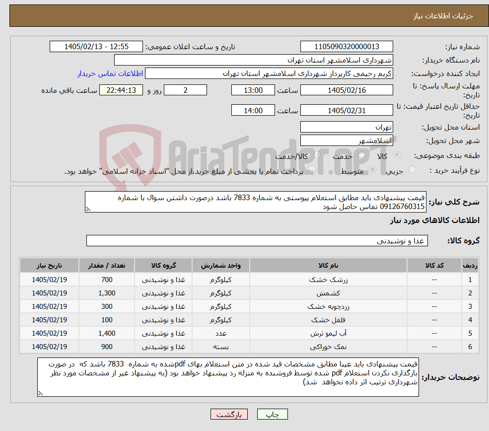Click the بازگشت (back) button

229,414
